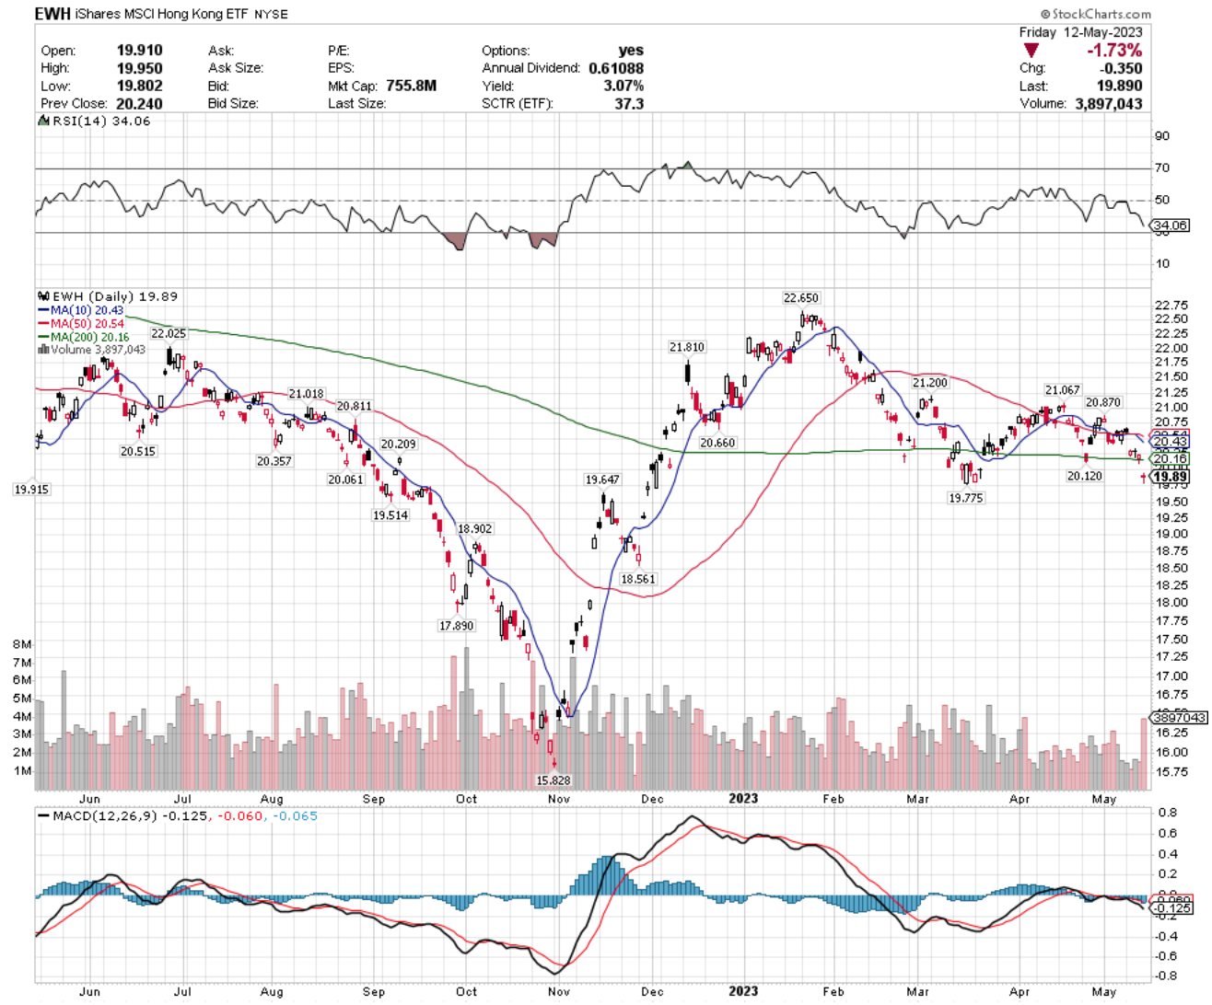Click the volume axis tag 3897043
1212x1005 pixels.
(1179, 718)
